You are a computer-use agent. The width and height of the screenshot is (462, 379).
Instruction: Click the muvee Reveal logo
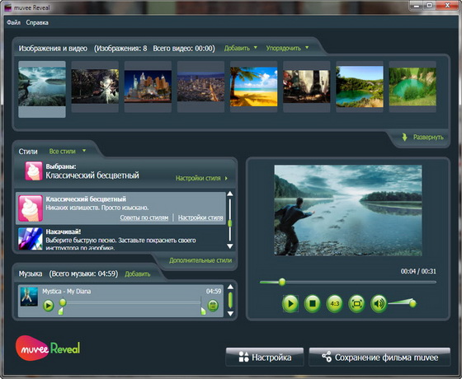pyautogui.click(x=48, y=349)
